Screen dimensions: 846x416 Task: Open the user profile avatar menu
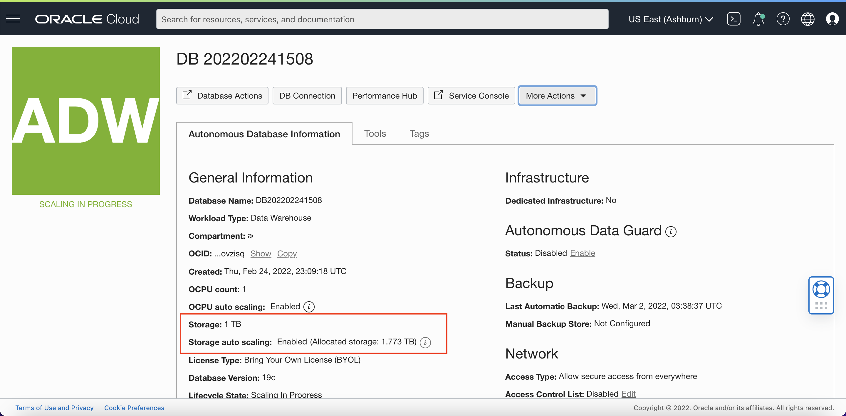click(832, 19)
